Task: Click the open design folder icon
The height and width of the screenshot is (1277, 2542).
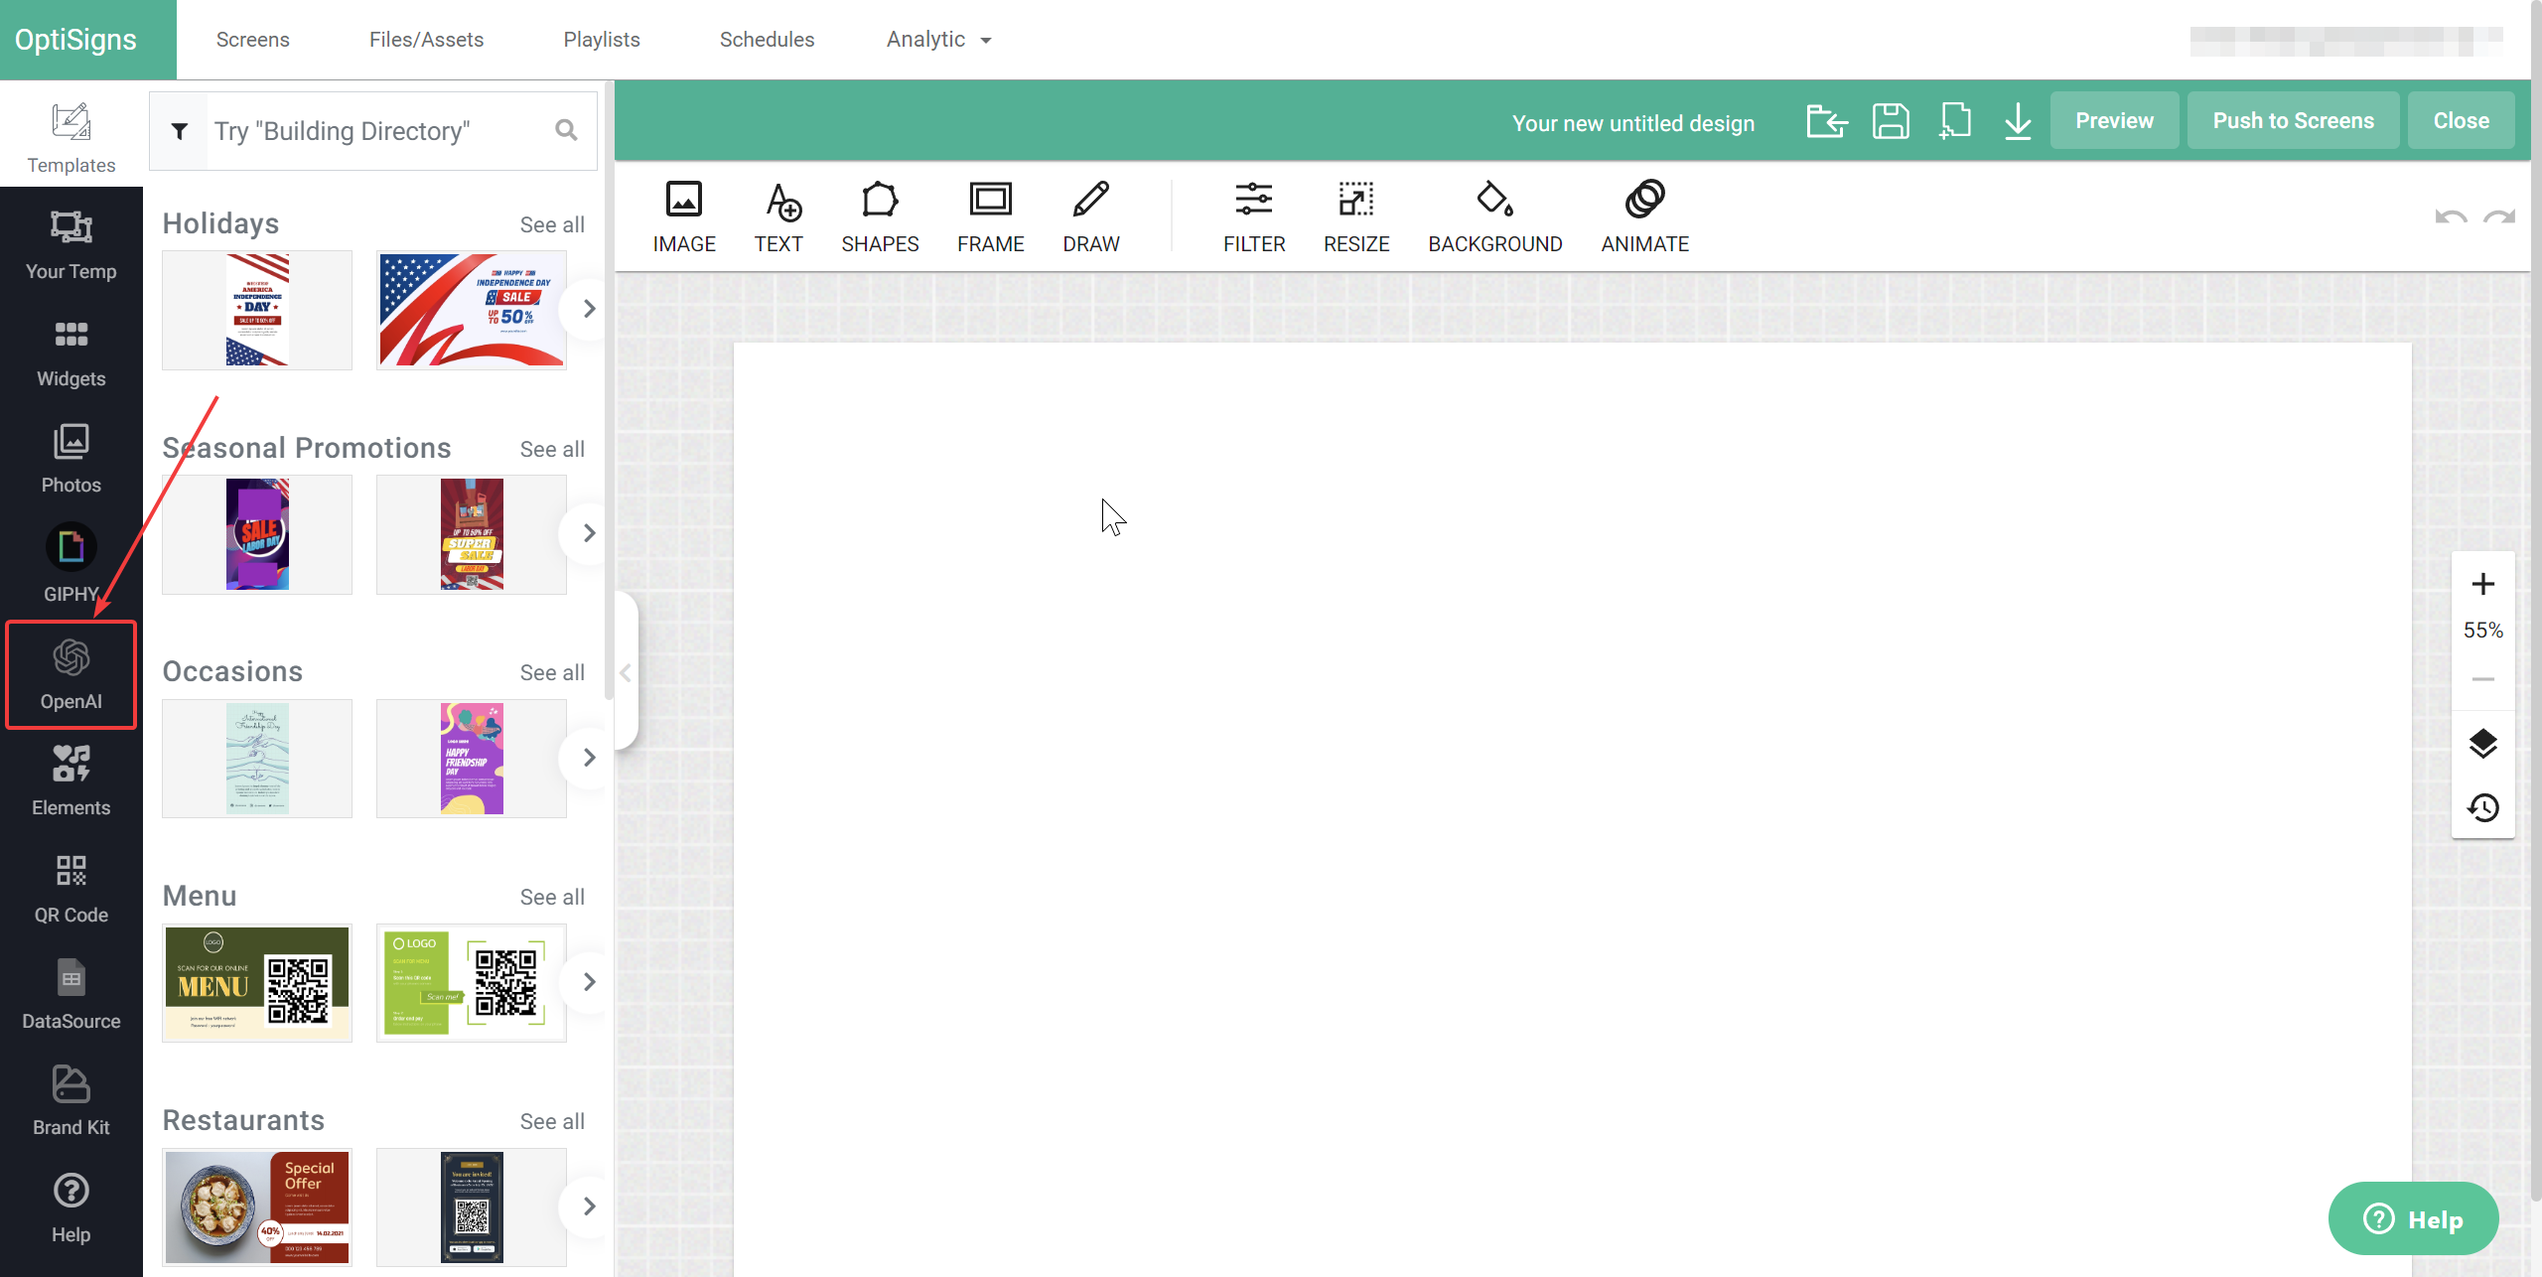Action: pyautogui.click(x=1826, y=121)
